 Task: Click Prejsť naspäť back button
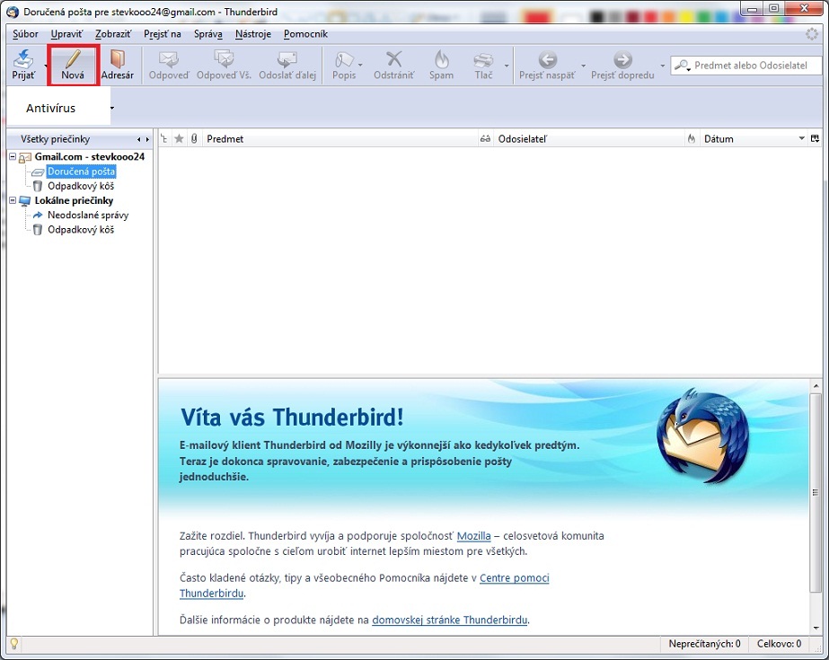coord(547,65)
